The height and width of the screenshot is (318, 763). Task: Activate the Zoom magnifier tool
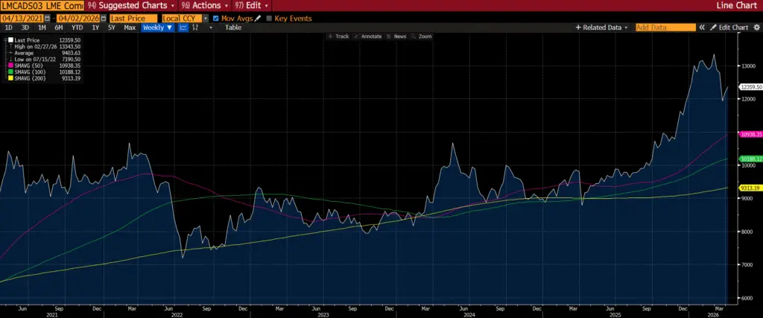click(422, 36)
